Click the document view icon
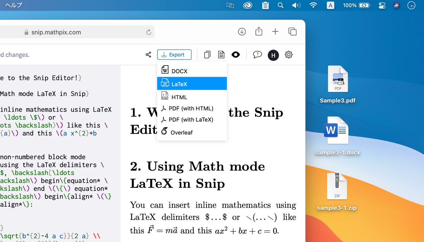The image size is (424, 242). [221, 54]
